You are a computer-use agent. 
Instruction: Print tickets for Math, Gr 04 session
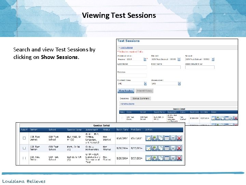[x=173, y=148]
